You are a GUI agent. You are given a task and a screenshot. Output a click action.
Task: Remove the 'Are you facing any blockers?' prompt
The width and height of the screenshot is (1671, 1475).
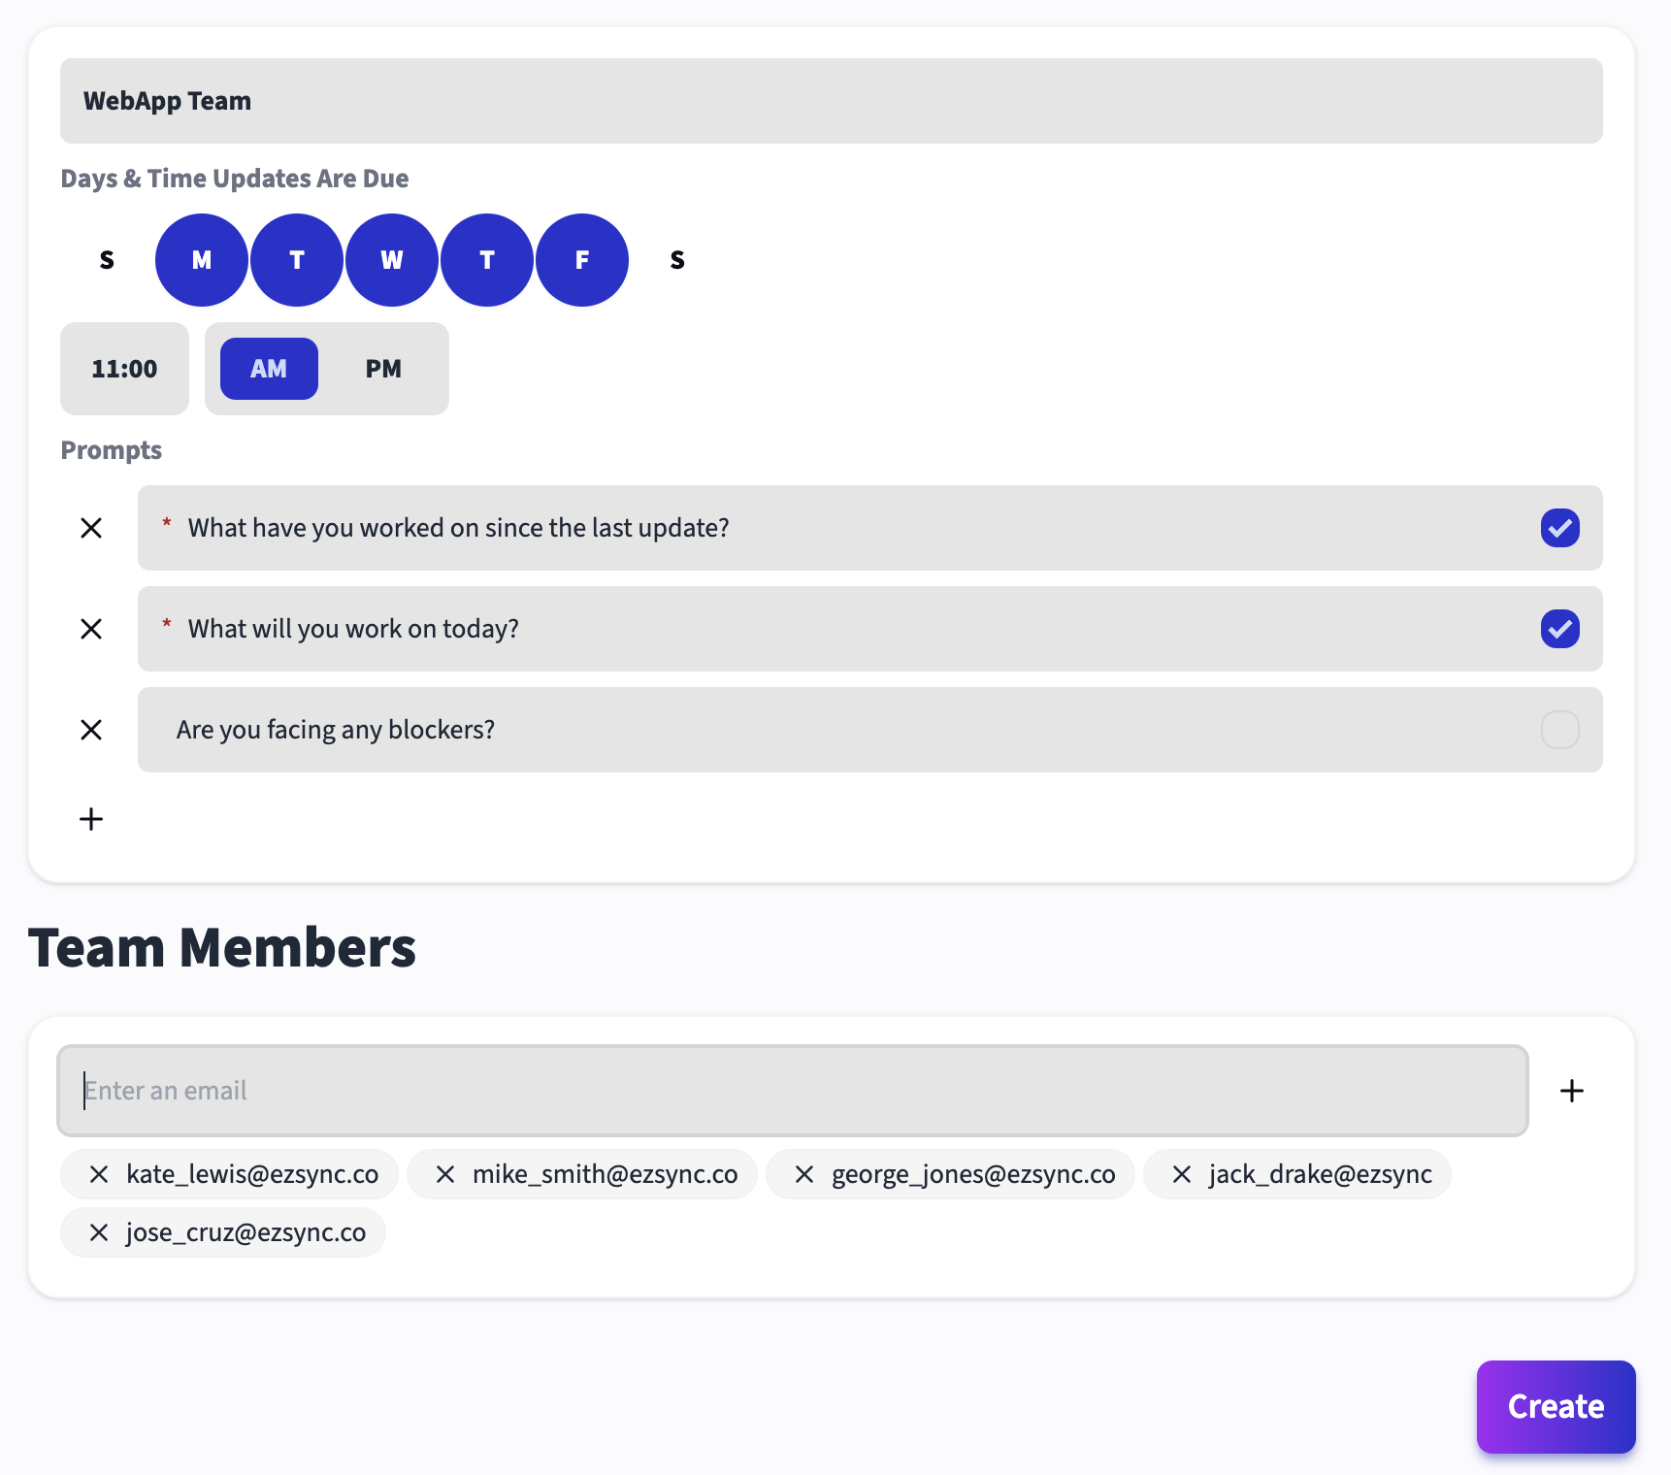pyautogui.click(x=91, y=730)
